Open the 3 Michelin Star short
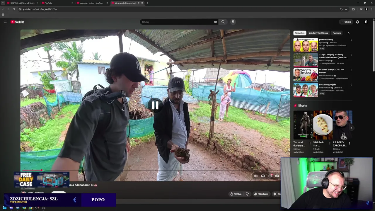 click(323, 125)
